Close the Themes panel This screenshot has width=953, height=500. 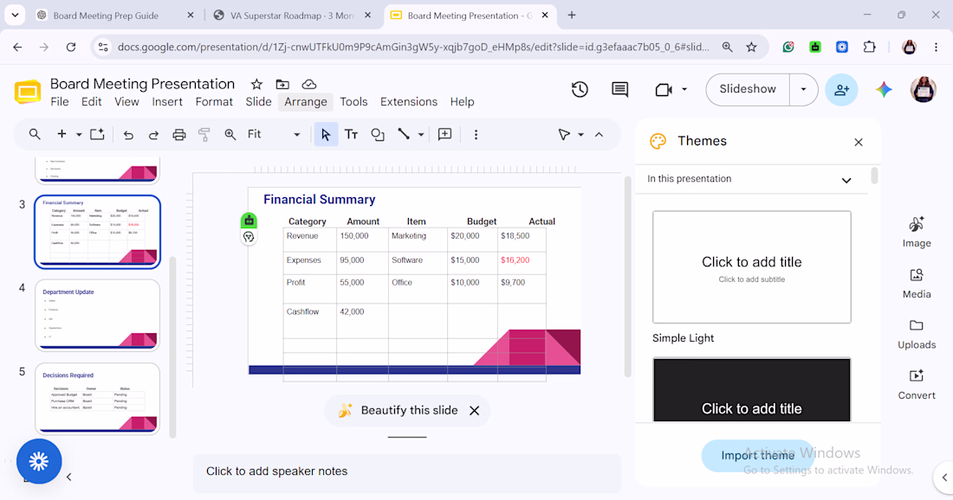click(x=859, y=142)
